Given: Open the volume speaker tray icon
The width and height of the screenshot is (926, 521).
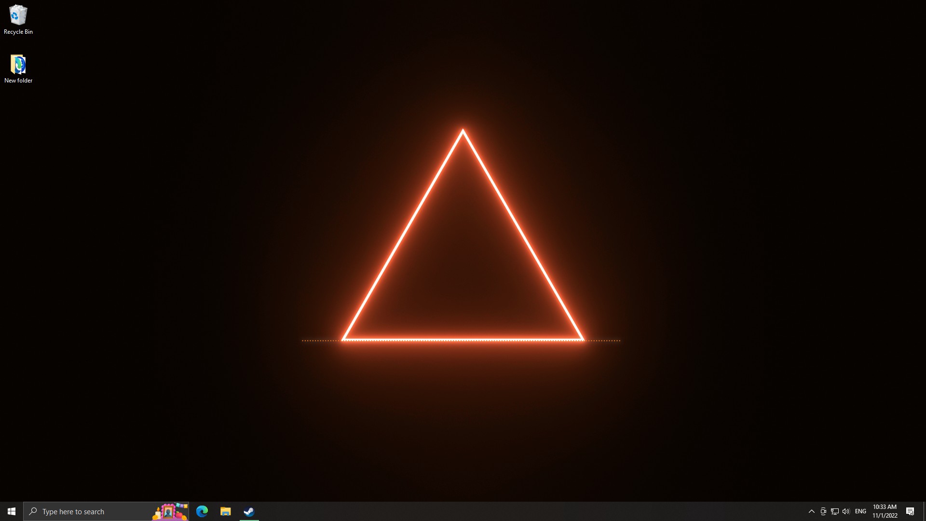Looking at the screenshot, I should coord(846,511).
